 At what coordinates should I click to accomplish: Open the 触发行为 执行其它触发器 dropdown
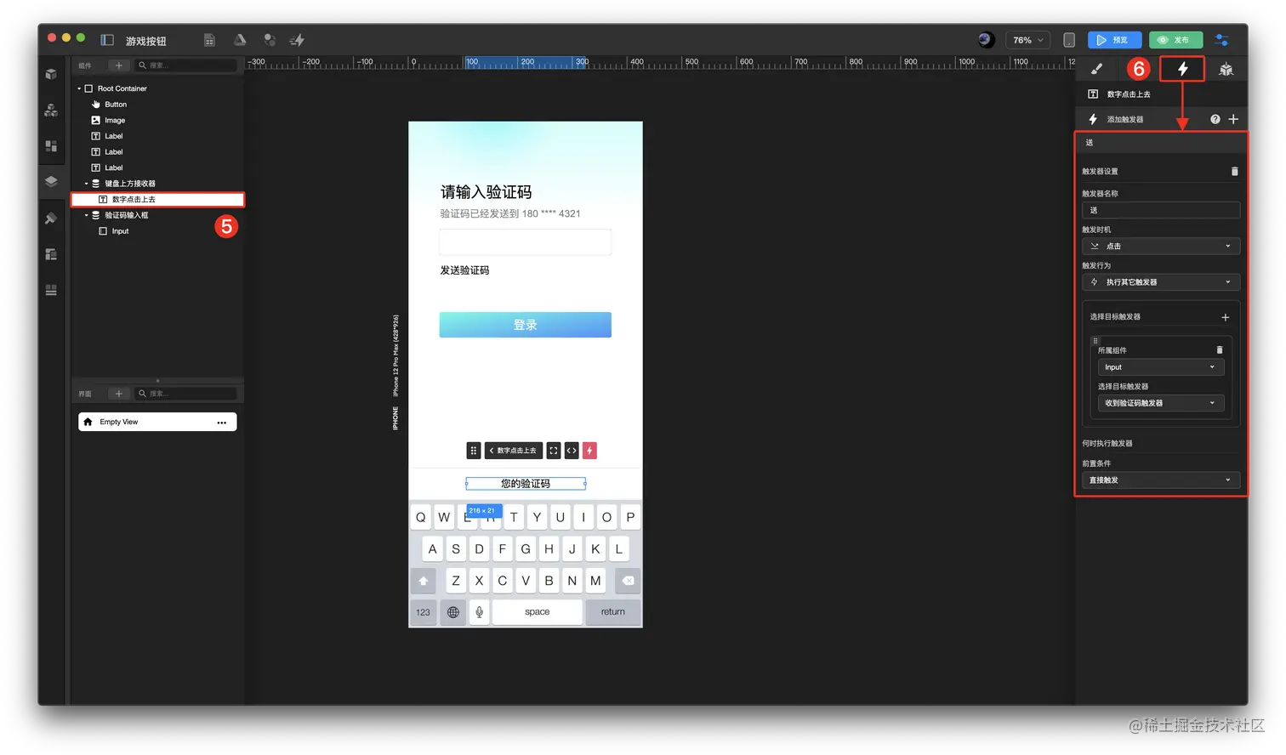(x=1160, y=281)
